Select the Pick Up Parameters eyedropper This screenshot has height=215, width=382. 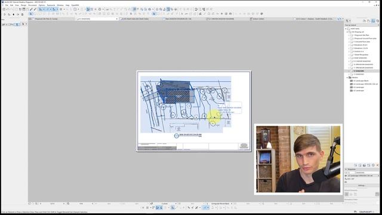pyautogui.click(x=31, y=10)
